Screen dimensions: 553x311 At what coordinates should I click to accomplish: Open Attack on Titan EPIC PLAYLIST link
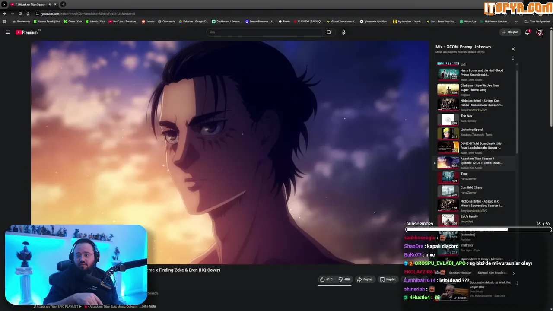pos(58,306)
